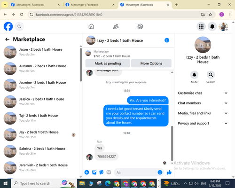
Task: View site information icon in address bar
Action: tap(31, 15)
